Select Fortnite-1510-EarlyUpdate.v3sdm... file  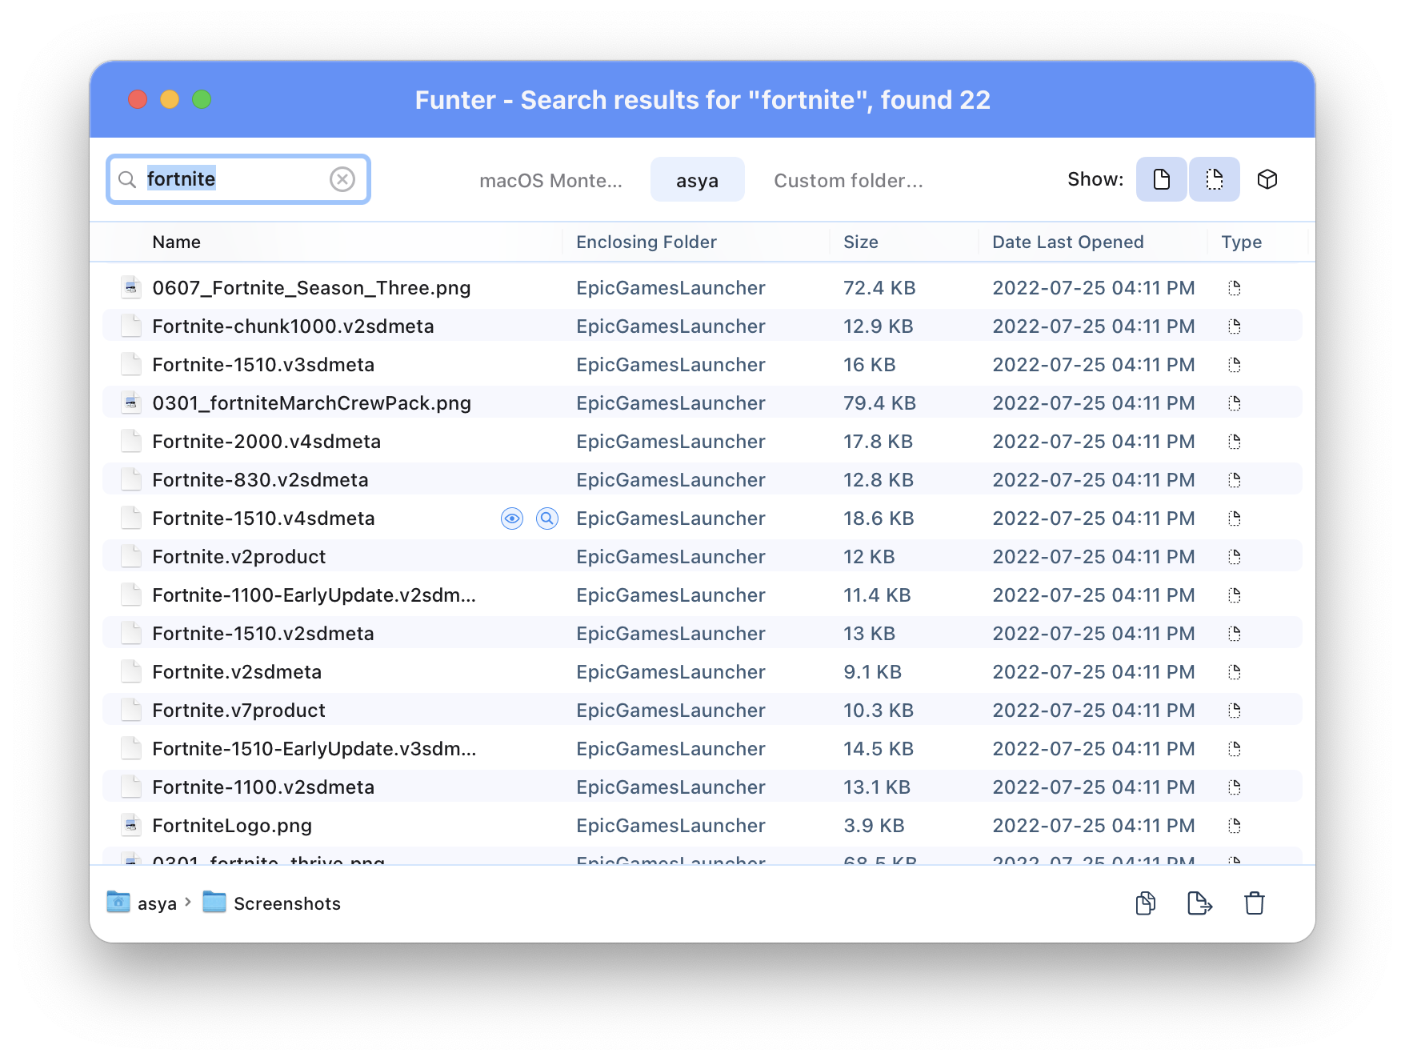(314, 749)
